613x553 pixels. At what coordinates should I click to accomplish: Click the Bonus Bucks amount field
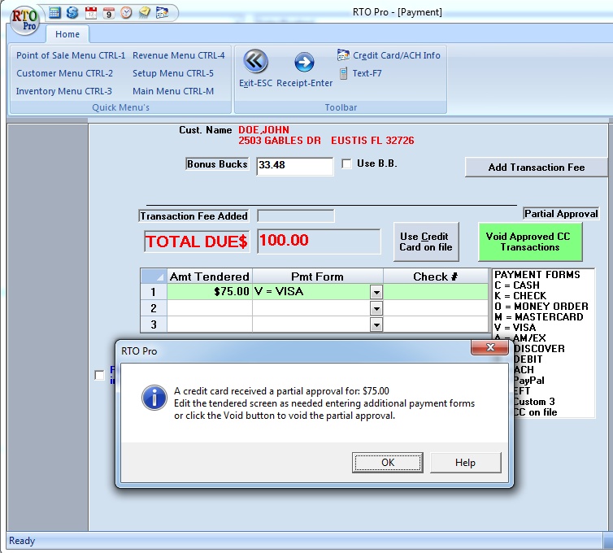[x=294, y=166]
